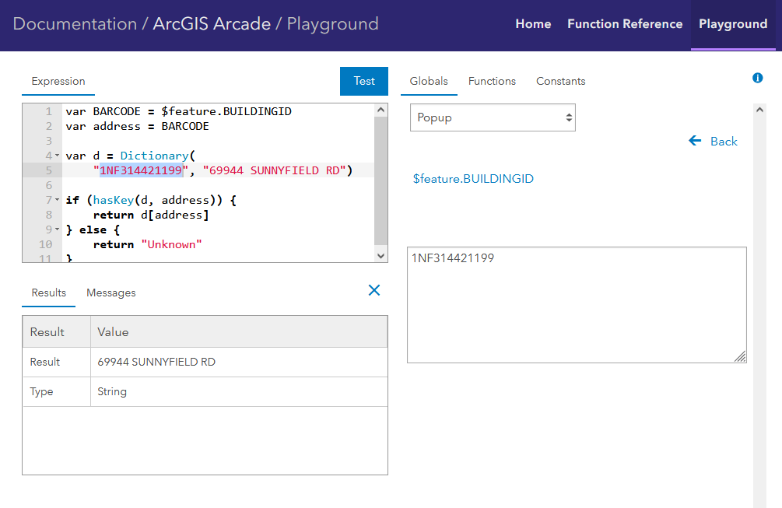The image size is (782, 508).
Task: Click the left-arrow icon beside Back
Action: (x=694, y=141)
